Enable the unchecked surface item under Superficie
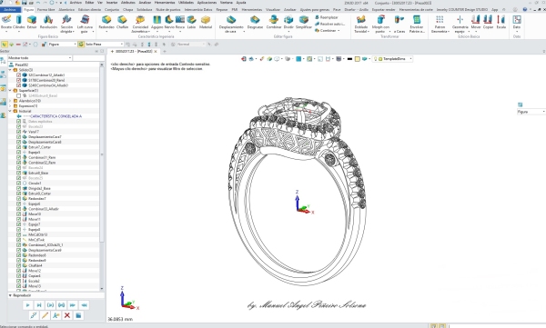The width and height of the screenshot is (546, 328). (19, 95)
